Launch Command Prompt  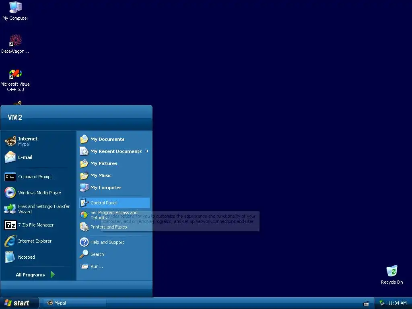[x=38, y=177]
